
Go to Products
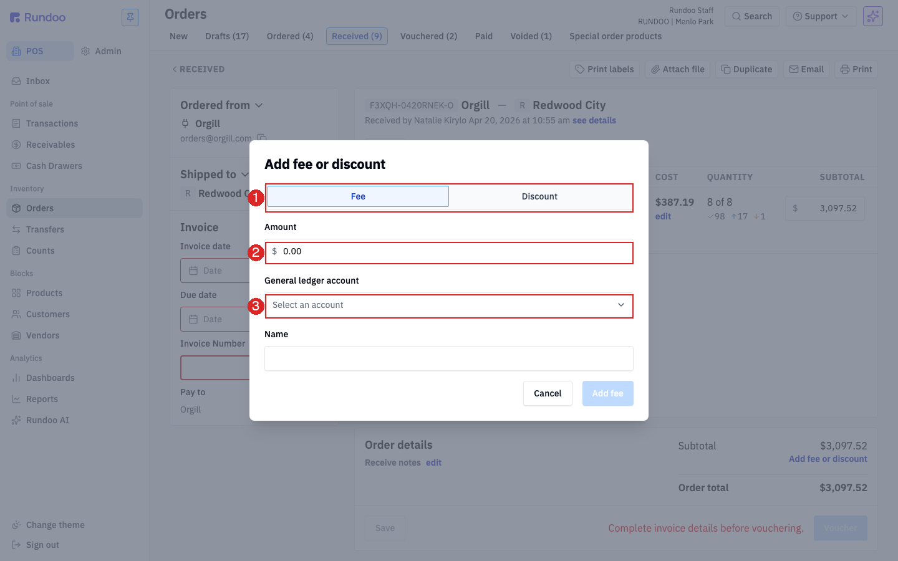74,293
